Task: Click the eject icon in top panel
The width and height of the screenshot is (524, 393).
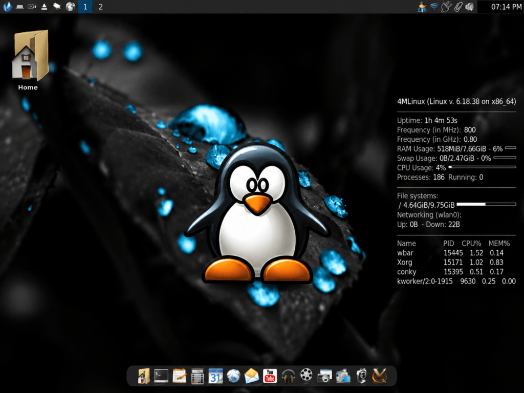Action: point(44,7)
